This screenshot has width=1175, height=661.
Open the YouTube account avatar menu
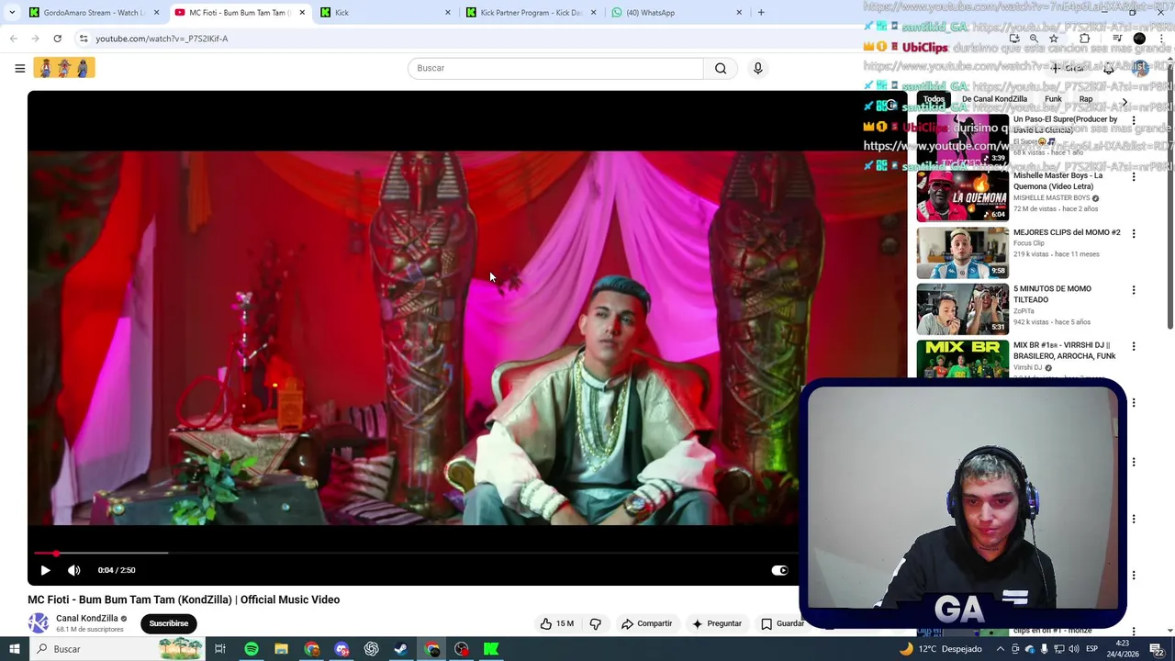coord(1139,68)
